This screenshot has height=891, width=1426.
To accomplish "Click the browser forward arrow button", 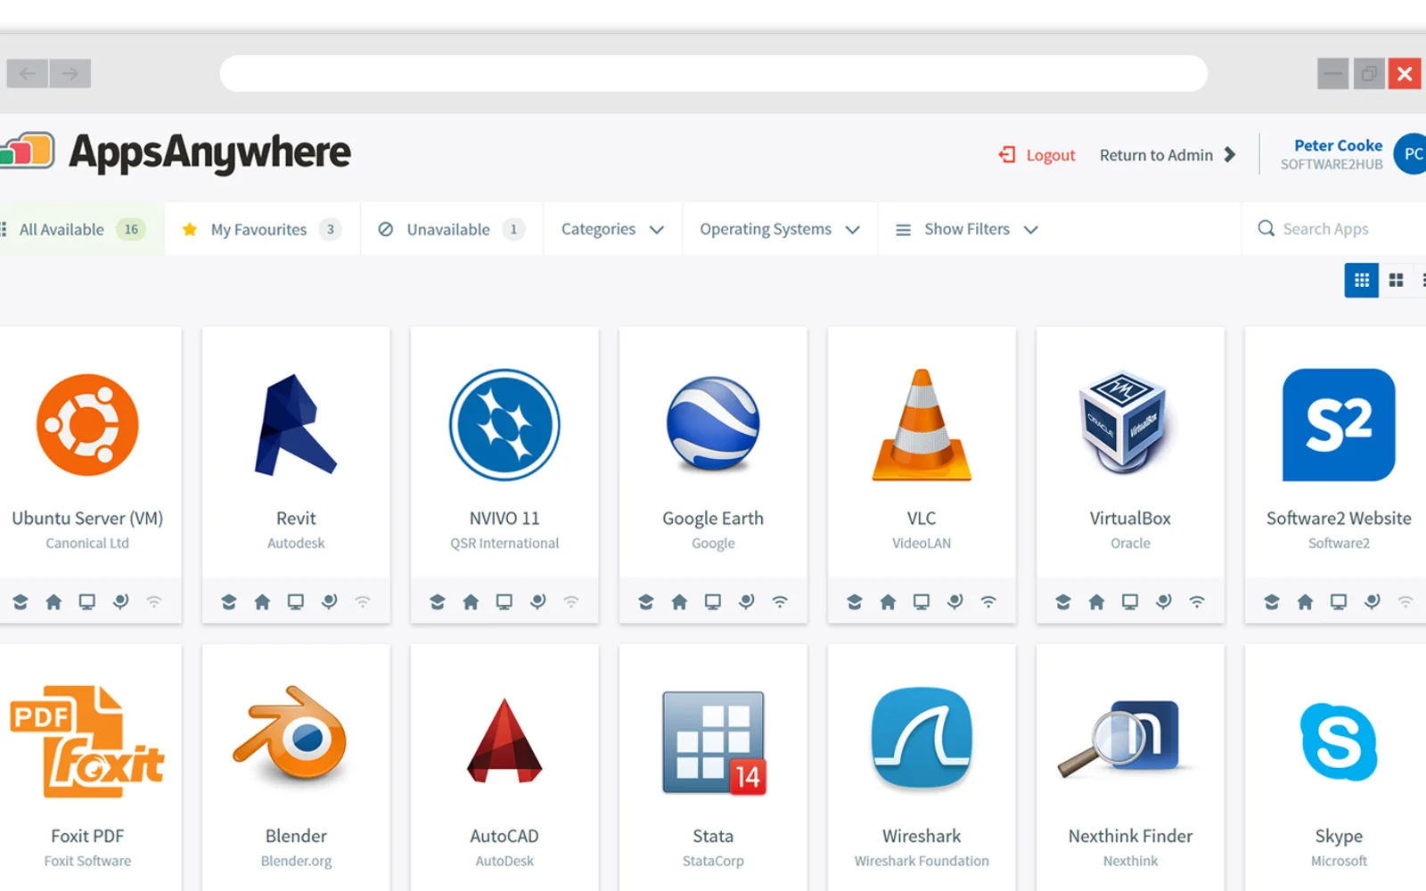I will 70,73.
